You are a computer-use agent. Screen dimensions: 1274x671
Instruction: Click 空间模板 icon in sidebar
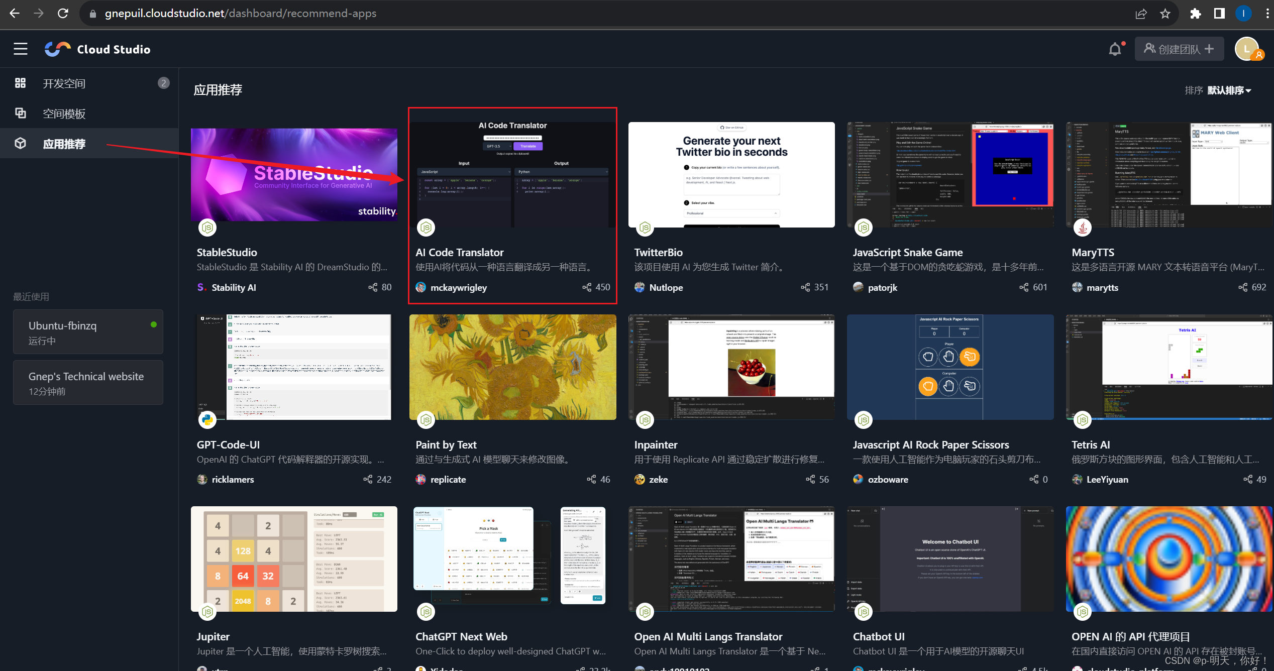pyautogui.click(x=20, y=113)
